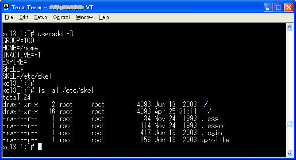
Task: Click the scrollbar up arrow
Action: point(289,27)
